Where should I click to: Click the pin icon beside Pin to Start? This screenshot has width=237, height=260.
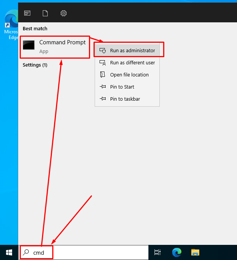tap(103, 87)
